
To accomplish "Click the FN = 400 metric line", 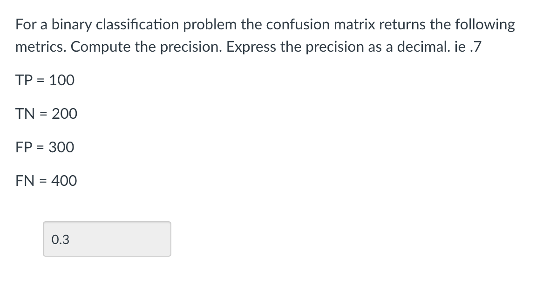I will [46, 180].
